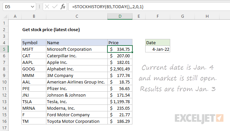
Task: Select column D header
Action: click(x=120, y=16)
